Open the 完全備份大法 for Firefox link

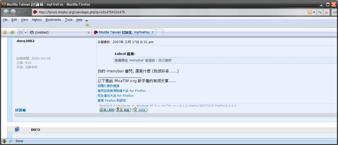[115, 95]
